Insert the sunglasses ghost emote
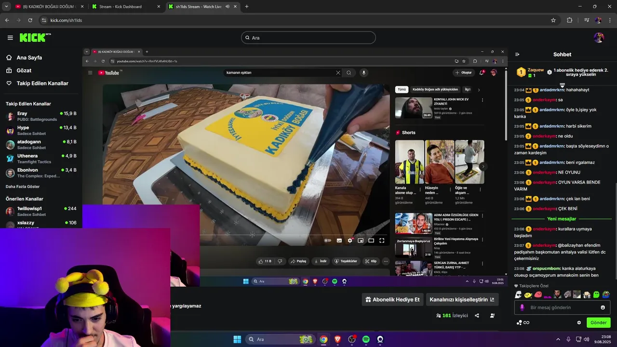Image resolution: width=617 pixels, height=347 pixels. tap(518, 294)
